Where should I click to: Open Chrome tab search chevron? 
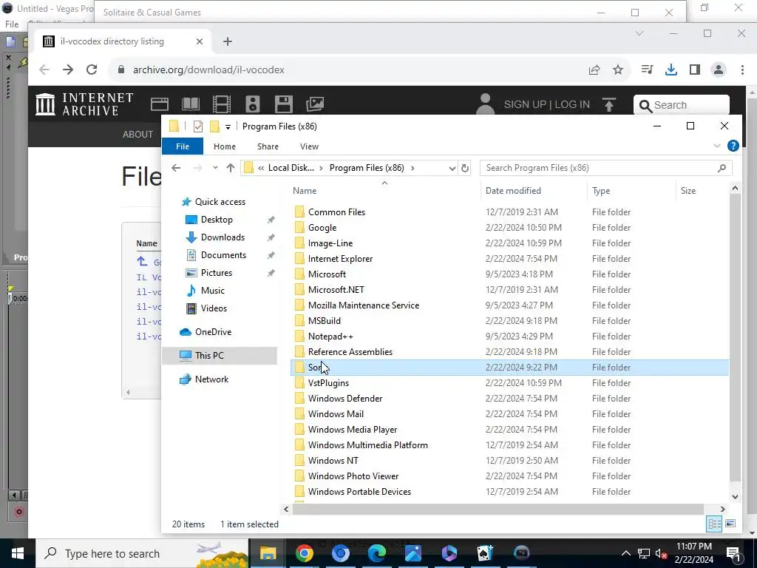[639, 33]
